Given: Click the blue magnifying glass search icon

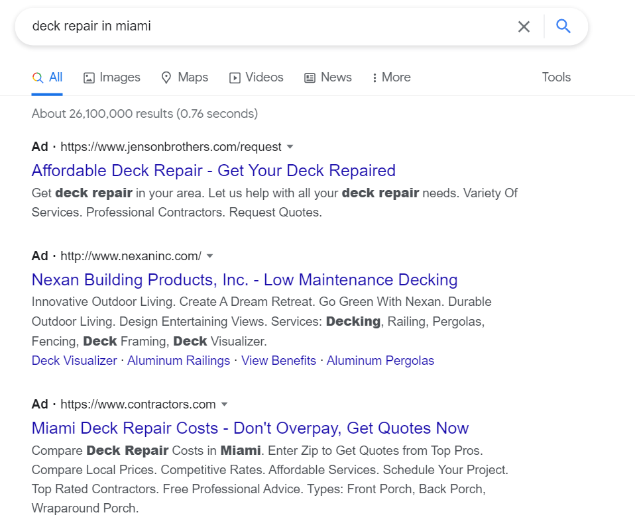Looking at the screenshot, I should point(563,26).
